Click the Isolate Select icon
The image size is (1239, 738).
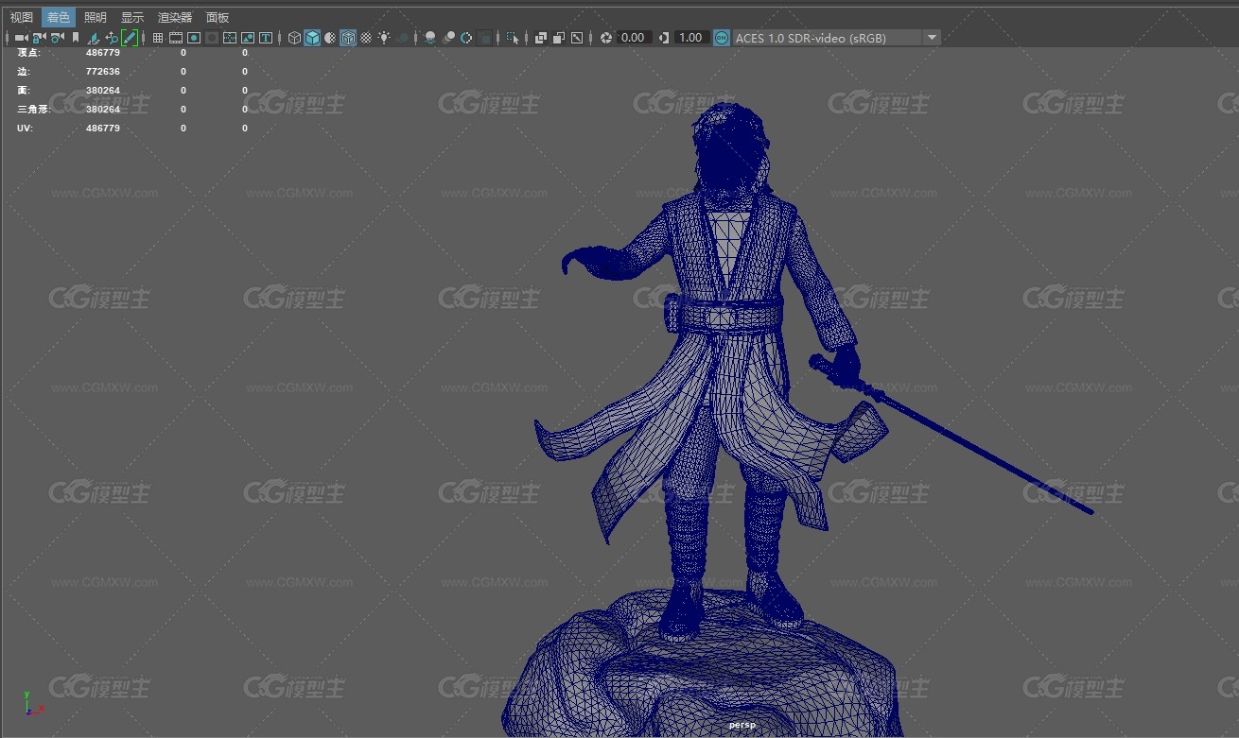(x=513, y=38)
